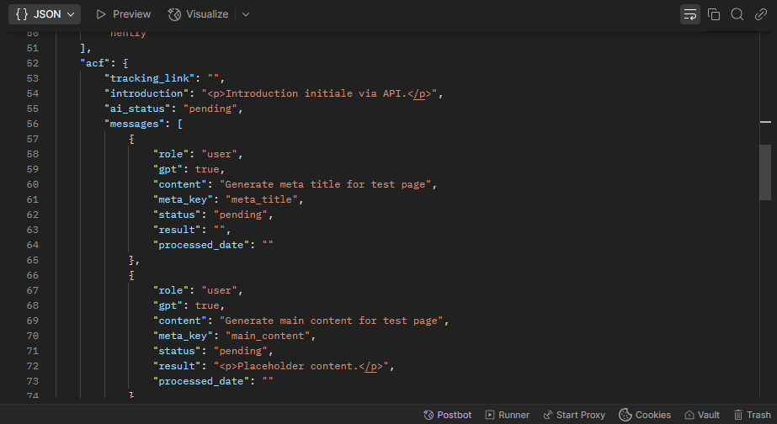Screen dimensions: 777x424
Task: Click "processed_date" key on line 73
Action: coord(200,381)
